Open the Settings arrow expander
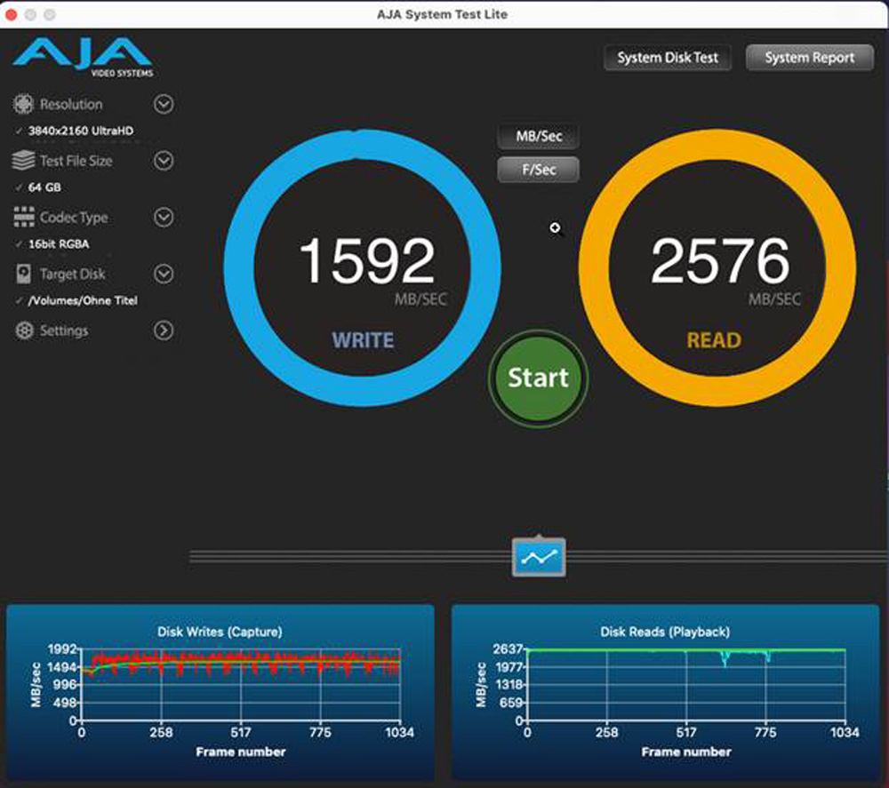The width and height of the screenshot is (889, 788). pos(164,330)
